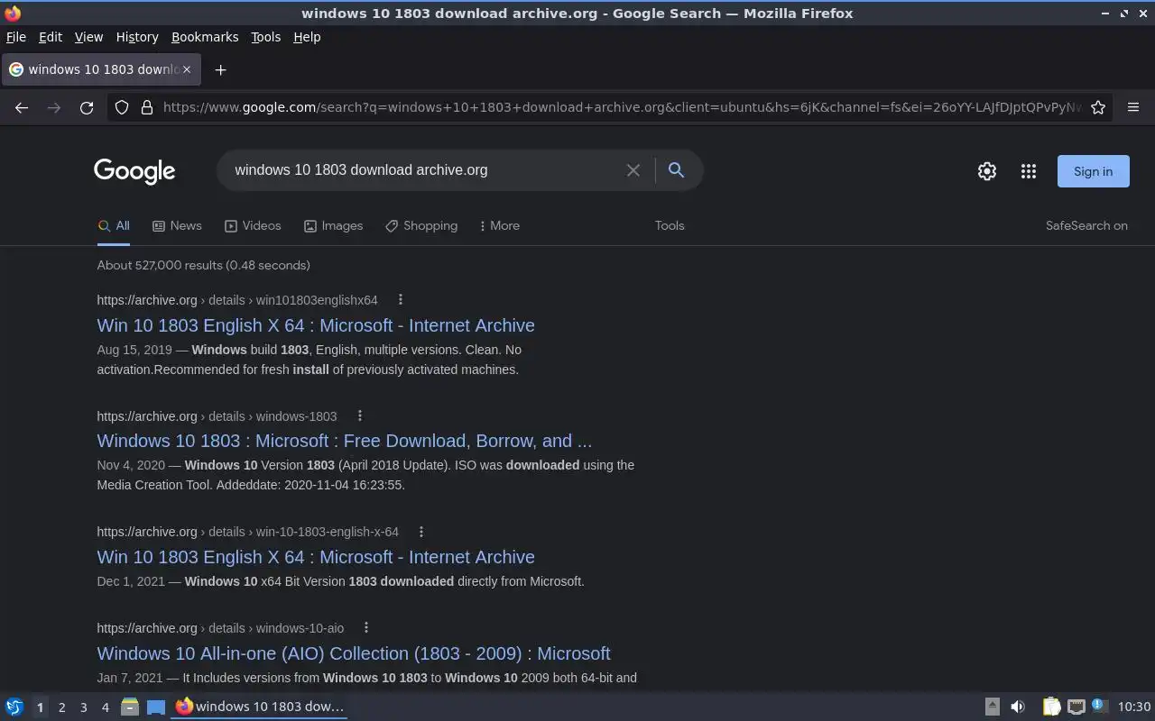Select the Firefox window taskbar button

(x=260, y=707)
